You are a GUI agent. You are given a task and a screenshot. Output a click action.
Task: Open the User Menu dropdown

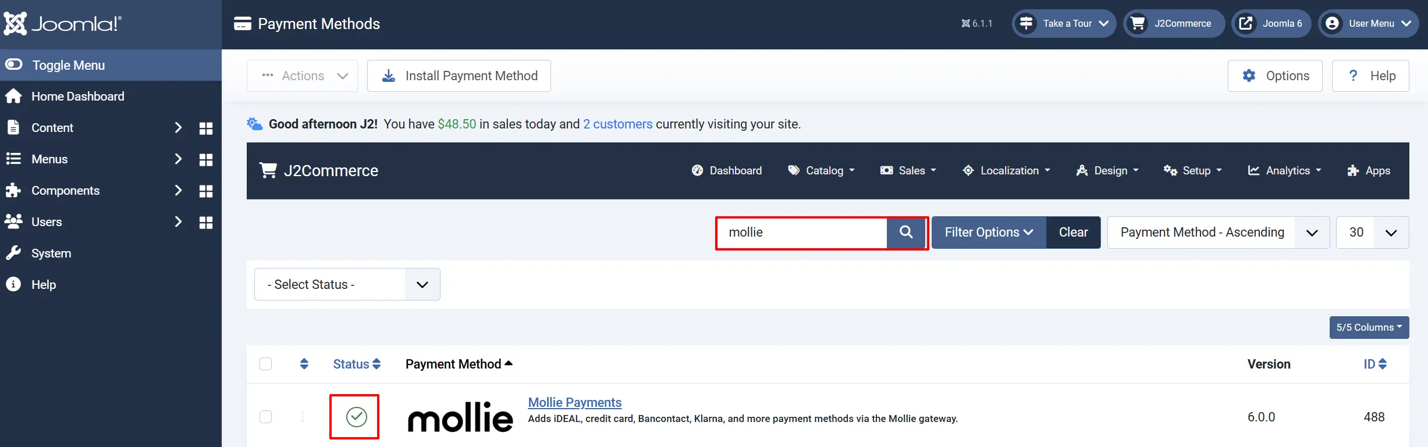click(1368, 24)
